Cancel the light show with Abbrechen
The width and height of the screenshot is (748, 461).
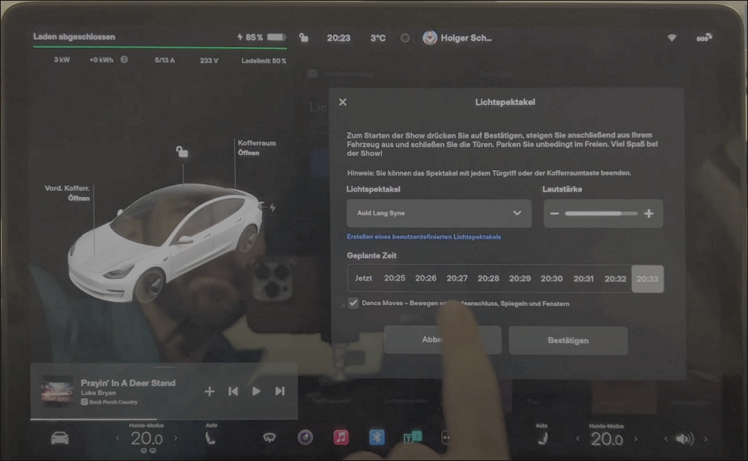(x=443, y=340)
